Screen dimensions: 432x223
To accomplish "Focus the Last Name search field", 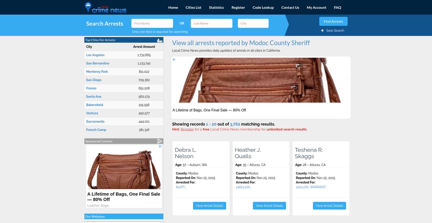I will [x=212, y=23].
